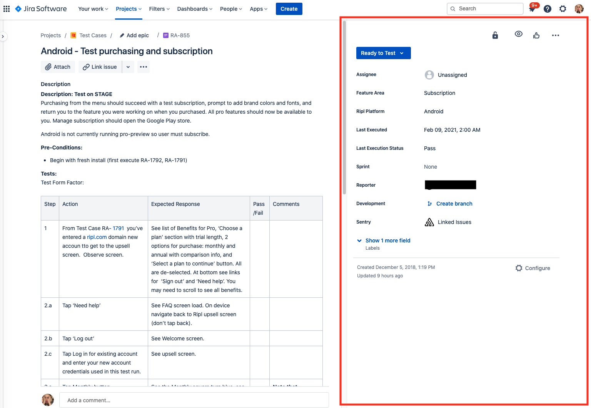
Task: Open the app switcher grid icon
Action: pos(7,9)
